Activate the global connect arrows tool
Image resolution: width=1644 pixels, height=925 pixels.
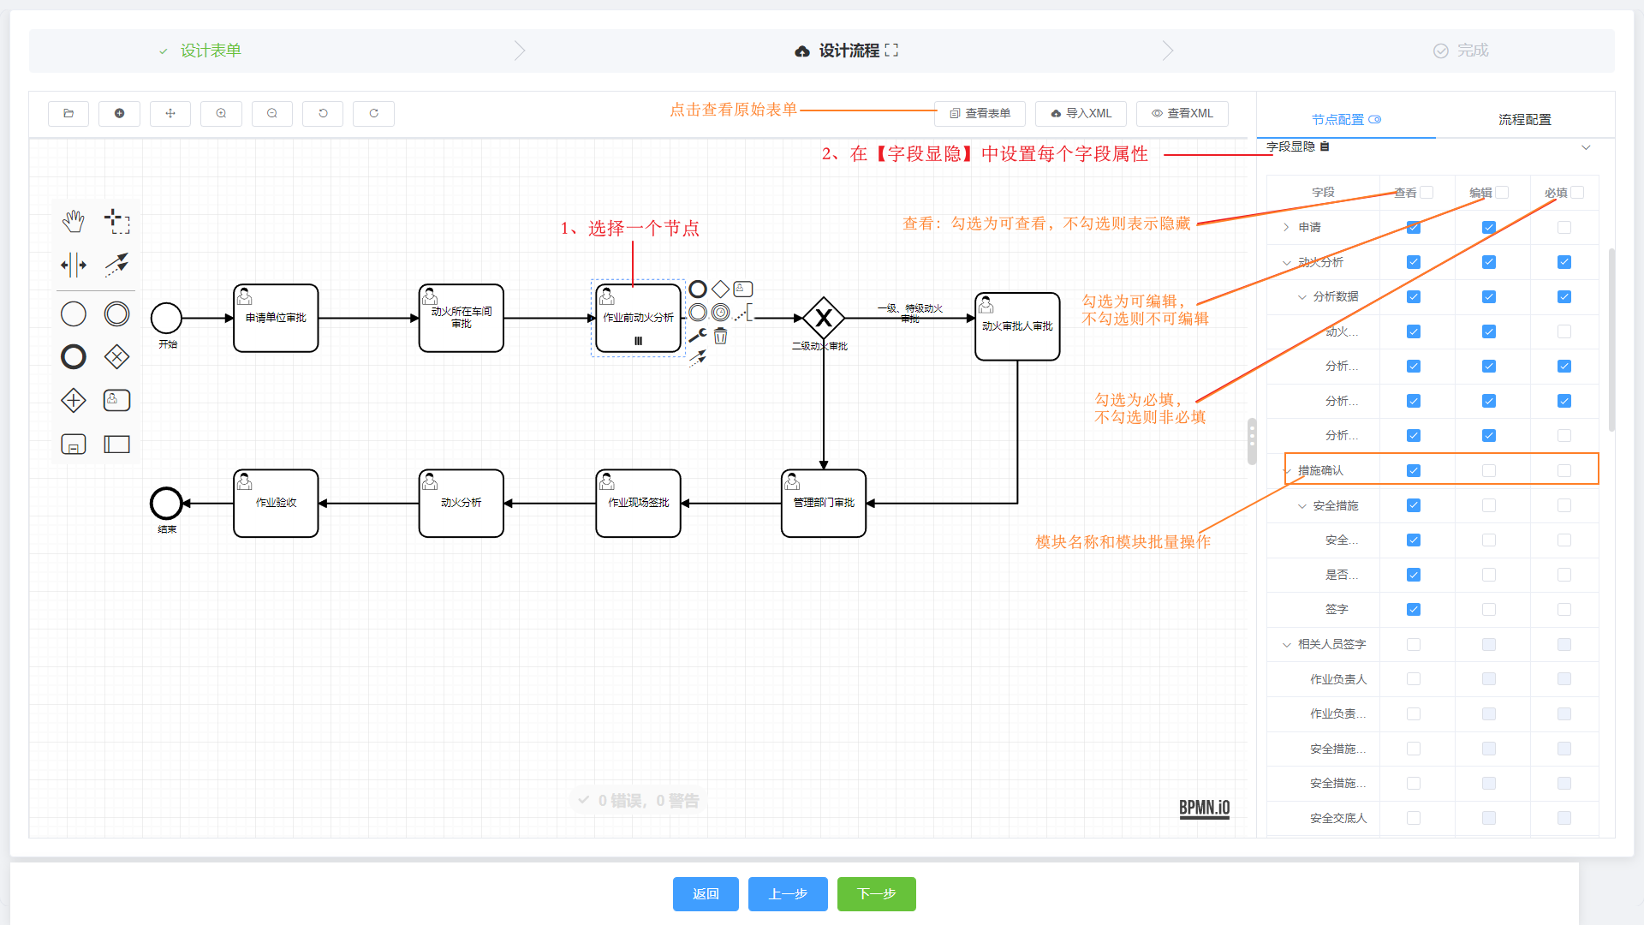[116, 265]
